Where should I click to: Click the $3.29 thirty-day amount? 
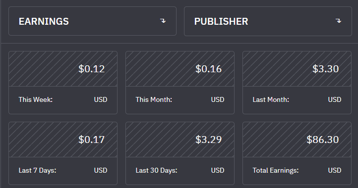[x=208, y=140]
